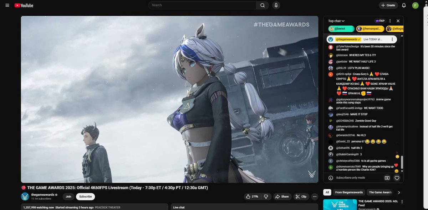This screenshot has height=210, width=428.
Task: Click @leoj5546 username in chat
Action: point(342,114)
